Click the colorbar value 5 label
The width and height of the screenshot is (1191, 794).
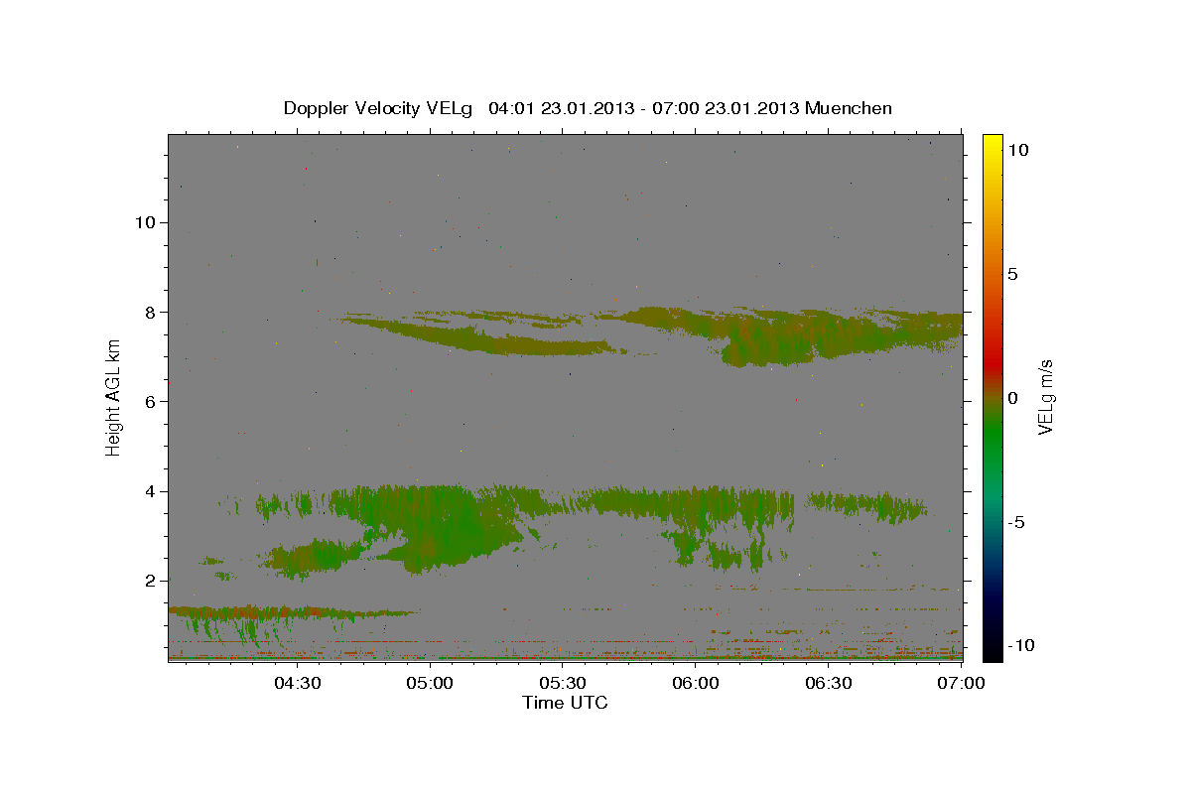coord(1013,273)
